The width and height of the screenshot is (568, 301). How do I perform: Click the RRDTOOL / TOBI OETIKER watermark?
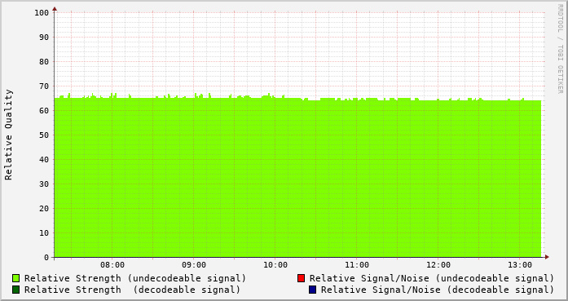click(561, 49)
